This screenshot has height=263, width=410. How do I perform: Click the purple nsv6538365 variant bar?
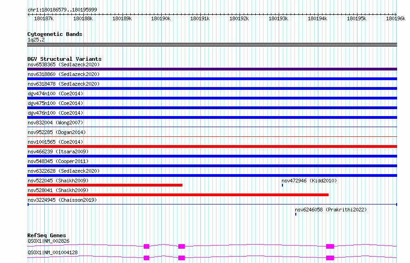click(x=212, y=69)
